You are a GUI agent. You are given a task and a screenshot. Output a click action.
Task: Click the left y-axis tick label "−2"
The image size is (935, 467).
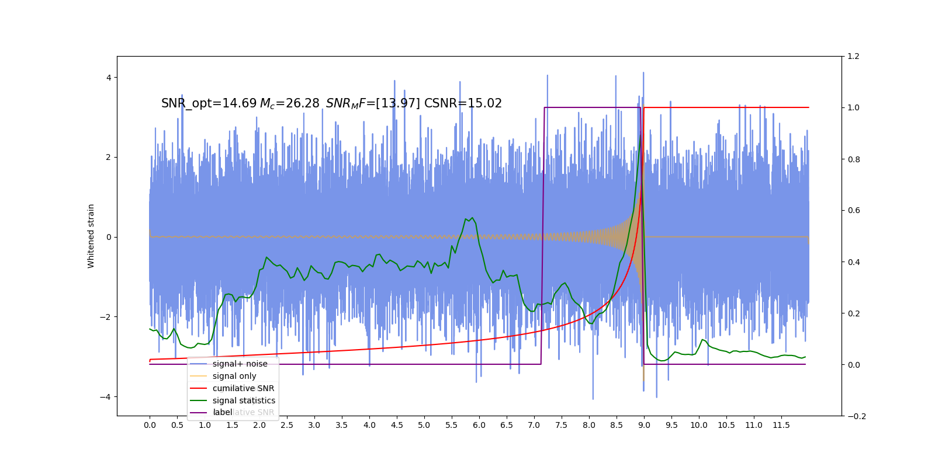(x=105, y=317)
